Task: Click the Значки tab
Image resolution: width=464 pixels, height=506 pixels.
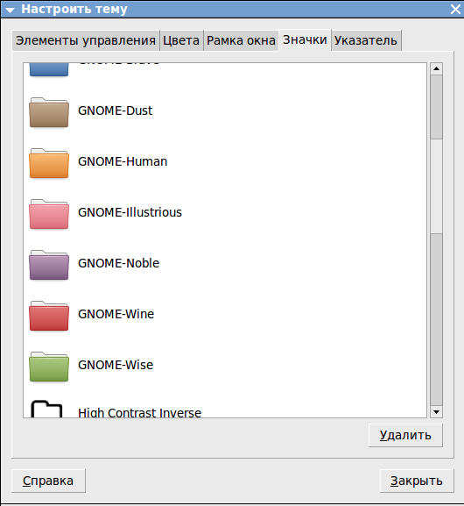Action: (305, 40)
